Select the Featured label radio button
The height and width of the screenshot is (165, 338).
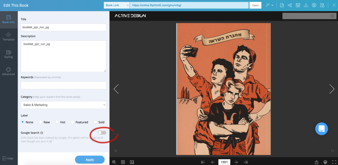coord(73,122)
